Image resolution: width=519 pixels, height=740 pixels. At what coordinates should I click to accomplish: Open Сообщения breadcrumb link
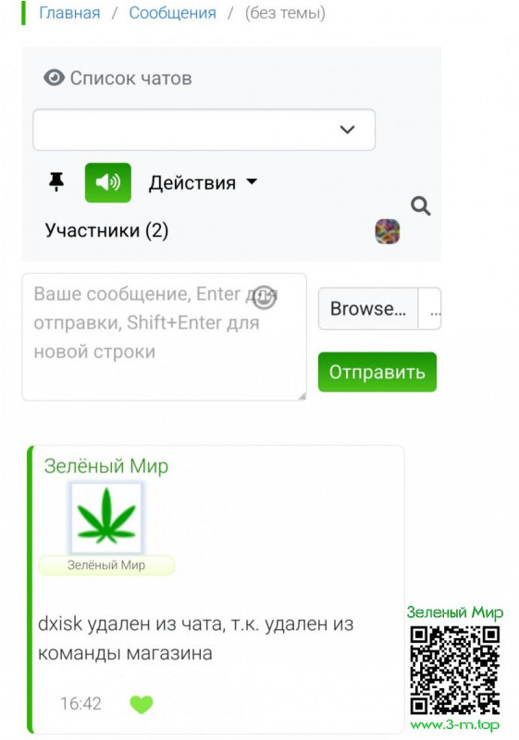click(173, 13)
